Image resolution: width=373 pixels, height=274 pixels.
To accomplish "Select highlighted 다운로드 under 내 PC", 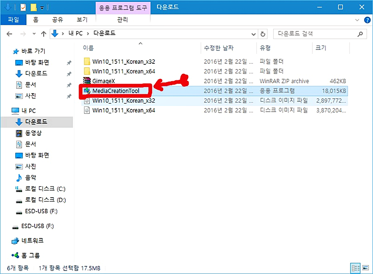I will (36, 122).
